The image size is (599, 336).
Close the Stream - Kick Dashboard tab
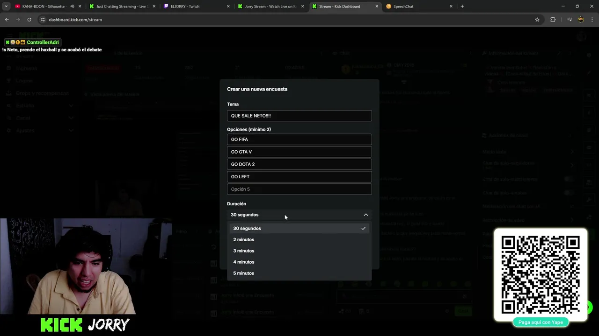377,7
